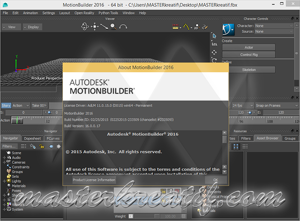300x221 pixels.
Task: Click the Navigator star selection icon
Action: pos(32,146)
